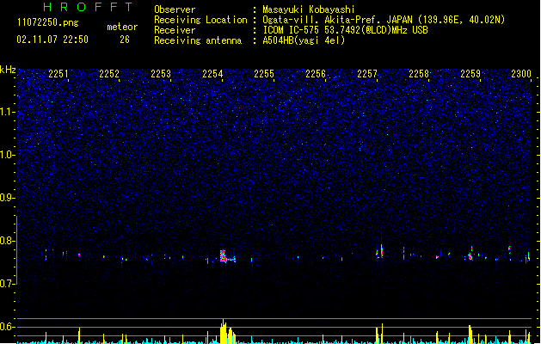Viewport: 541px width, 344px height.
Task: Click the 2253 time marker
Action: [161, 74]
